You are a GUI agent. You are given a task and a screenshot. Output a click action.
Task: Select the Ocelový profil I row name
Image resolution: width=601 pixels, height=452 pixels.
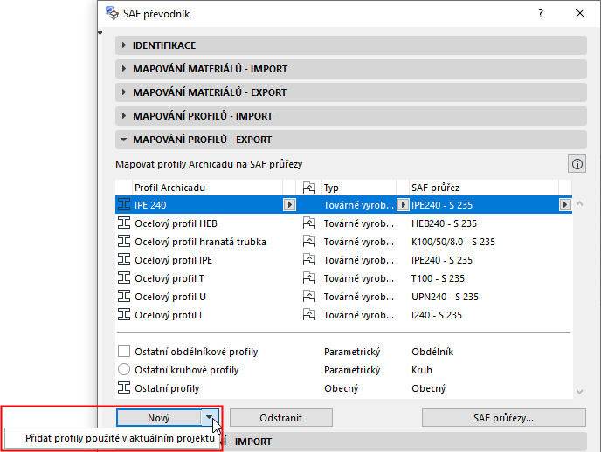(168, 315)
